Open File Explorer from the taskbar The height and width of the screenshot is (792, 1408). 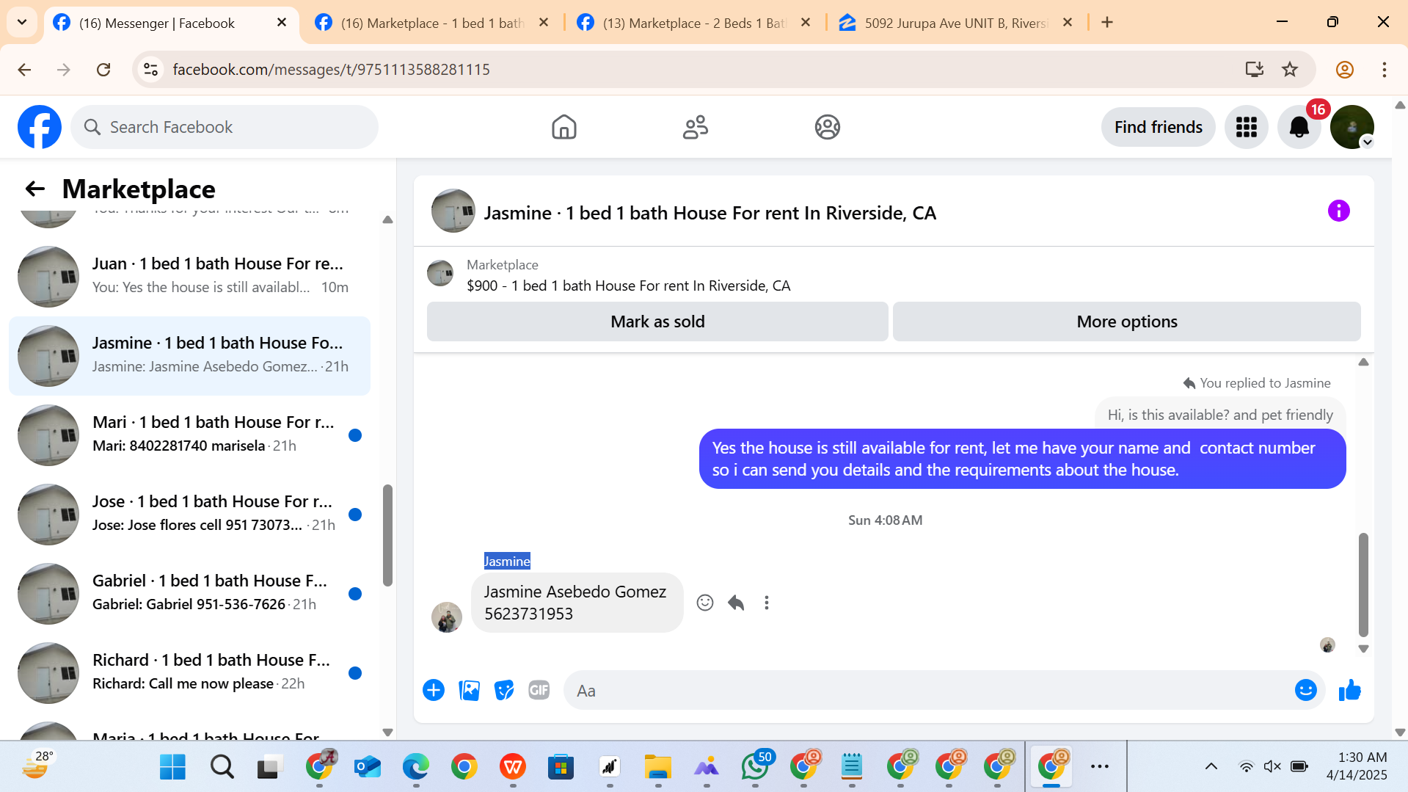pyautogui.click(x=657, y=767)
